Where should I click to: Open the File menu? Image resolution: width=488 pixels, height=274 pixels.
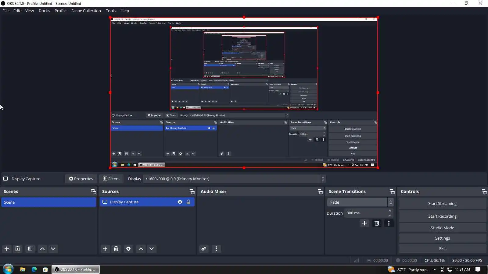point(5,11)
